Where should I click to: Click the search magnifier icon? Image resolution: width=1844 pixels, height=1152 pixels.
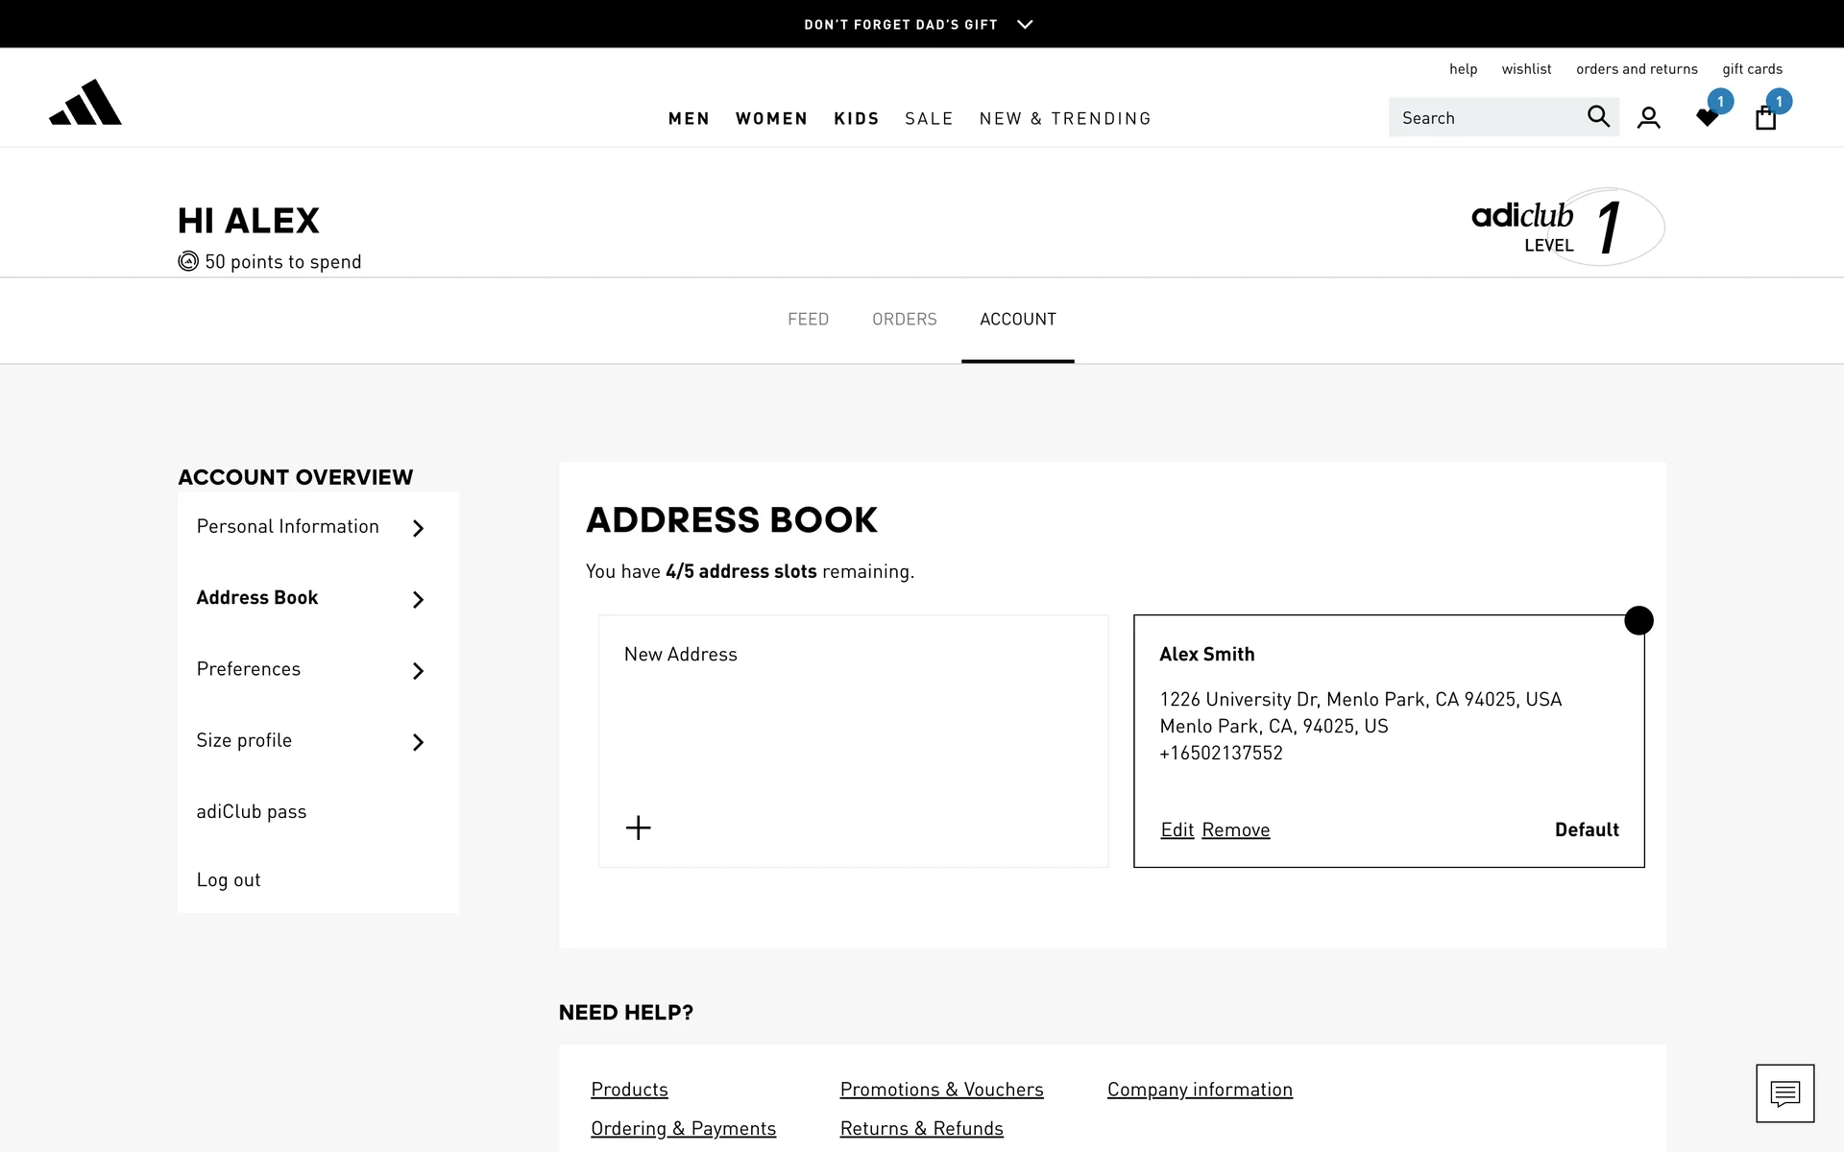point(1598,117)
